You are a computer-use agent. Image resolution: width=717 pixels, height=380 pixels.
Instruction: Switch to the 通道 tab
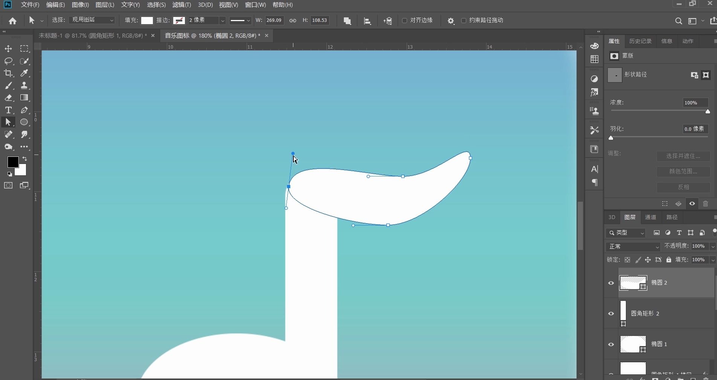650,217
